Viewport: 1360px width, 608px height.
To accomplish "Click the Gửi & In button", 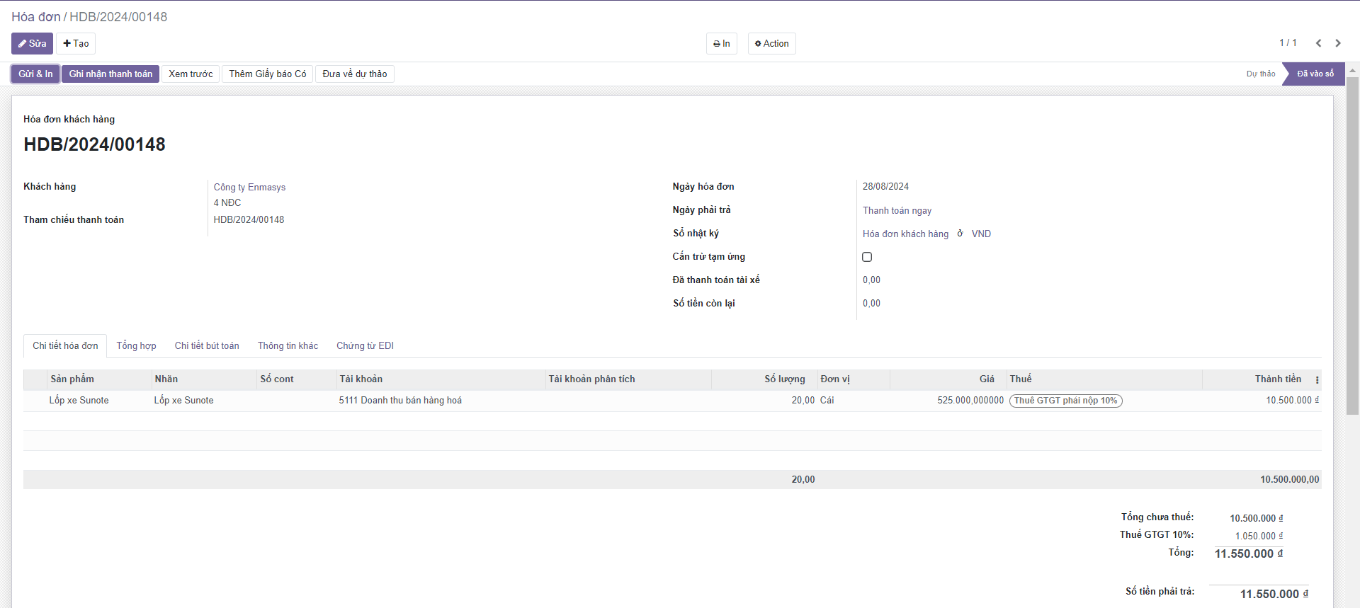I will 35,74.
